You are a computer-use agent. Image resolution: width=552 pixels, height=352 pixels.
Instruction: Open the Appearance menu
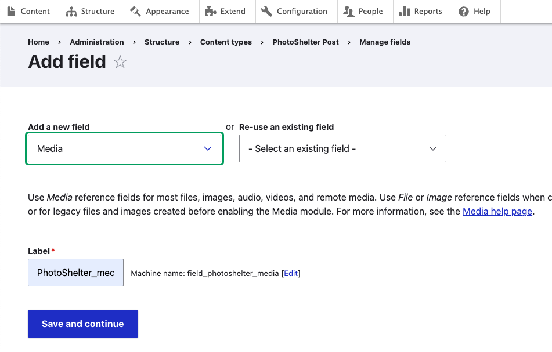click(x=162, y=11)
